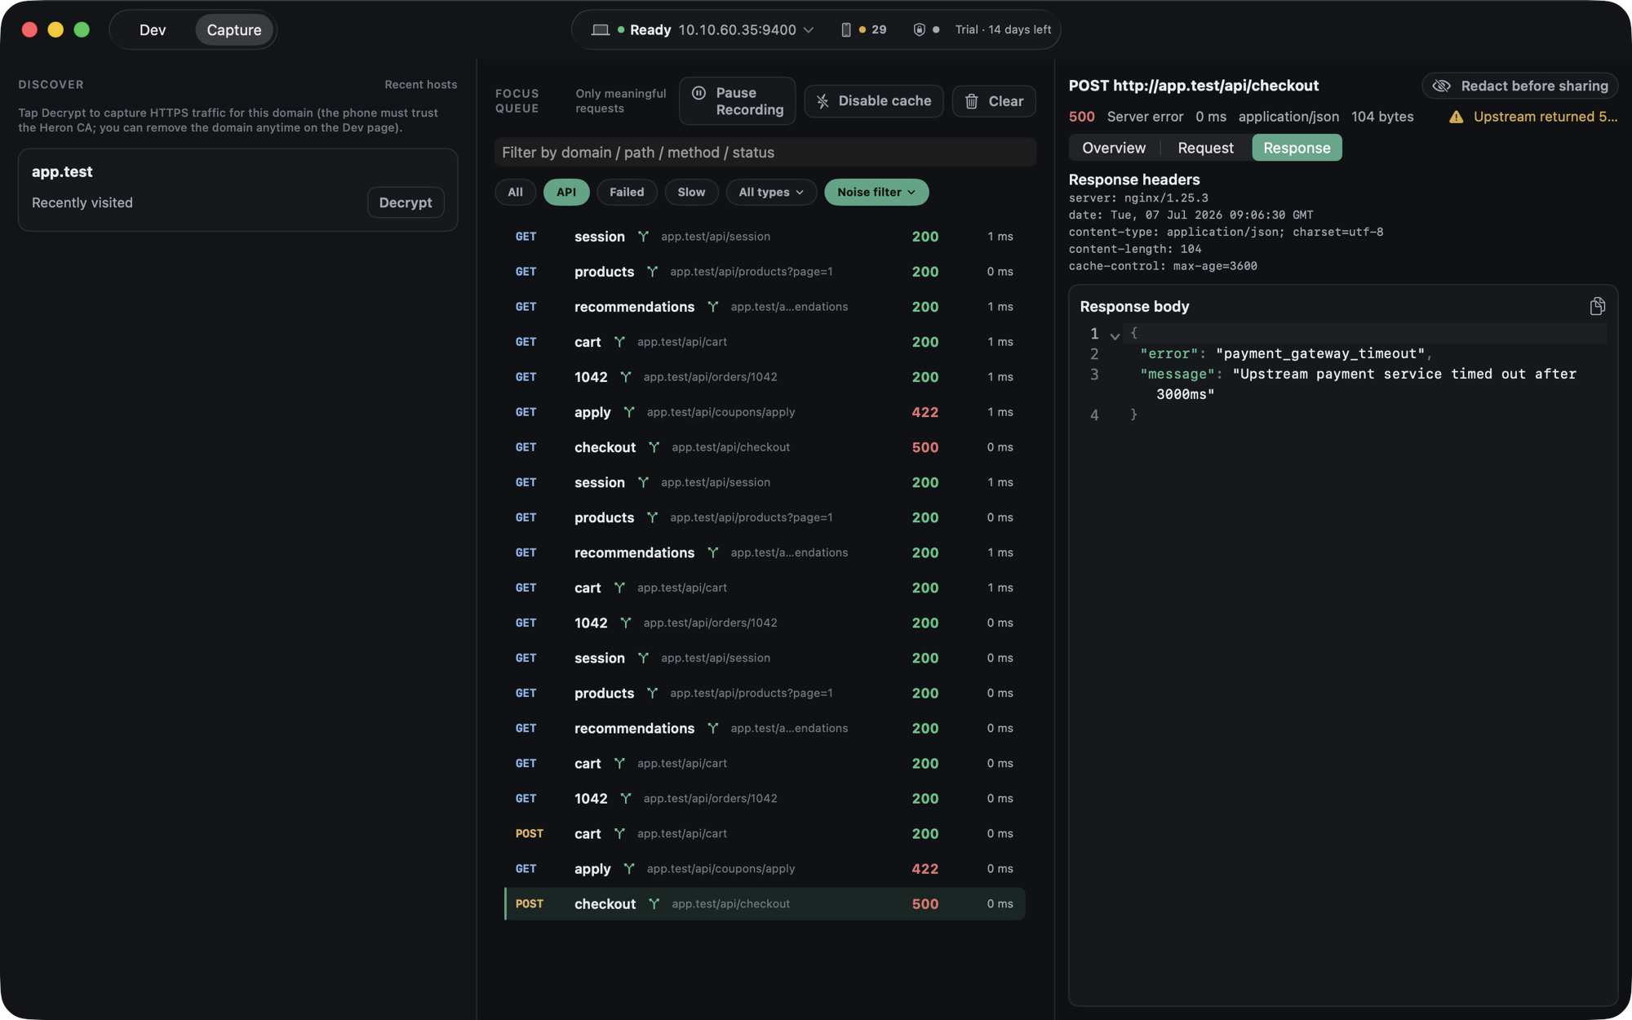The image size is (1632, 1020).
Task: Click branch icon beside first 1042 request
Action: click(625, 377)
